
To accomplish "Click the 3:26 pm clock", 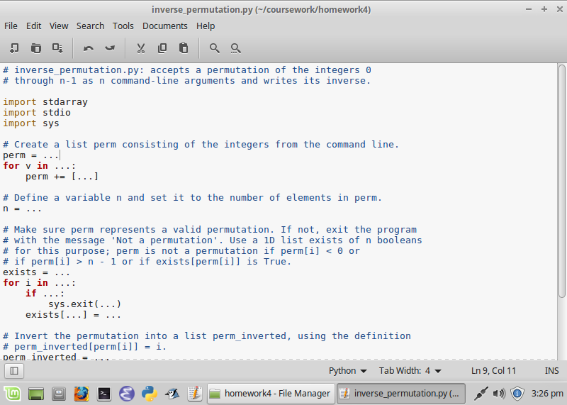I will tap(547, 394).
